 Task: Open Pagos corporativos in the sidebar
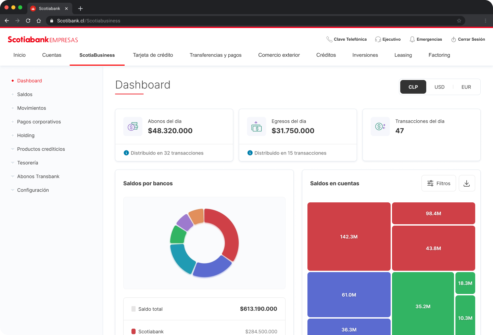click(39, 122)
